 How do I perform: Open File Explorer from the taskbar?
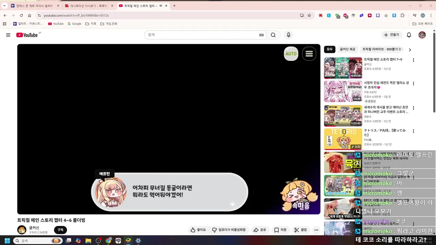click(88, 241)
